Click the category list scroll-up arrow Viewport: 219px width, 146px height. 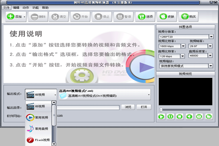[x=54, y=102]
